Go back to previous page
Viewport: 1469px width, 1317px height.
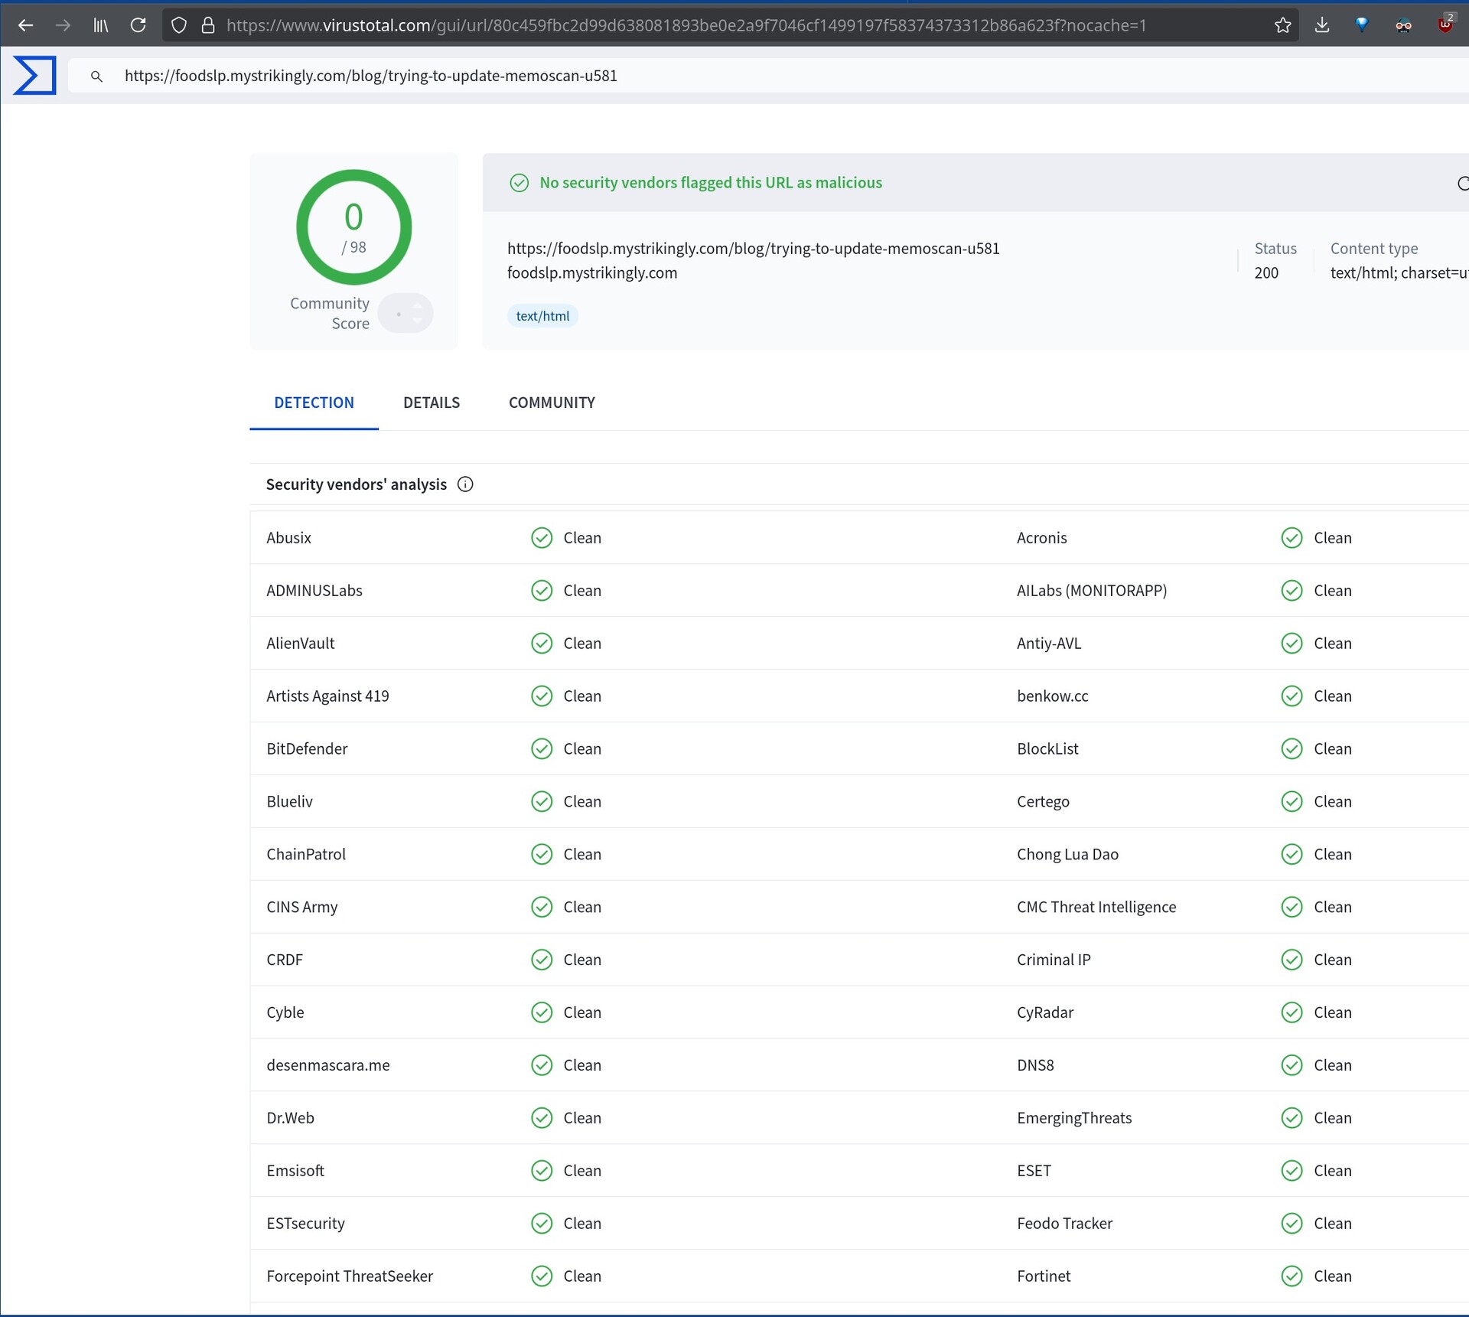tap(25, 25)
